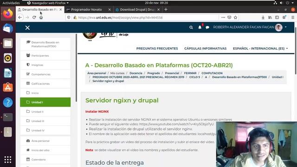The height and width of the screenshot is (167, 297).
Task: Open clock calendar 20 de nov
Action: (156, 3)
